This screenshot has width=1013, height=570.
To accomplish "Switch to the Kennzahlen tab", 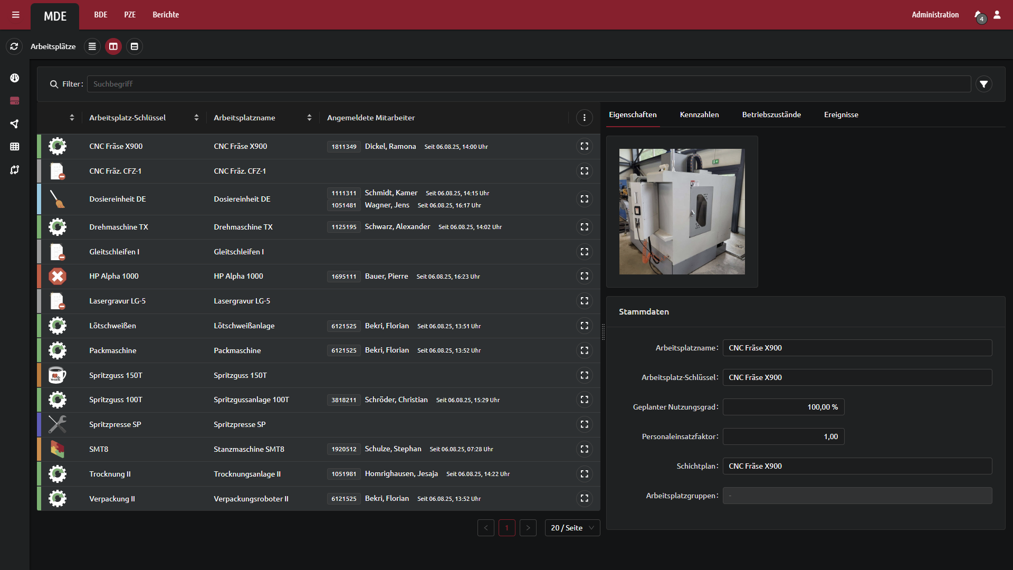I will tap(699, 115).
